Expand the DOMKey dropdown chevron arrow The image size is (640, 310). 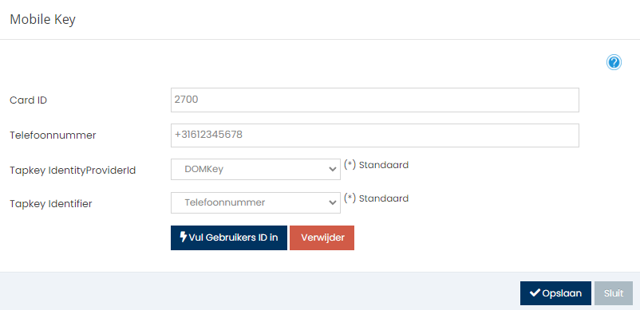click(333, 170)
